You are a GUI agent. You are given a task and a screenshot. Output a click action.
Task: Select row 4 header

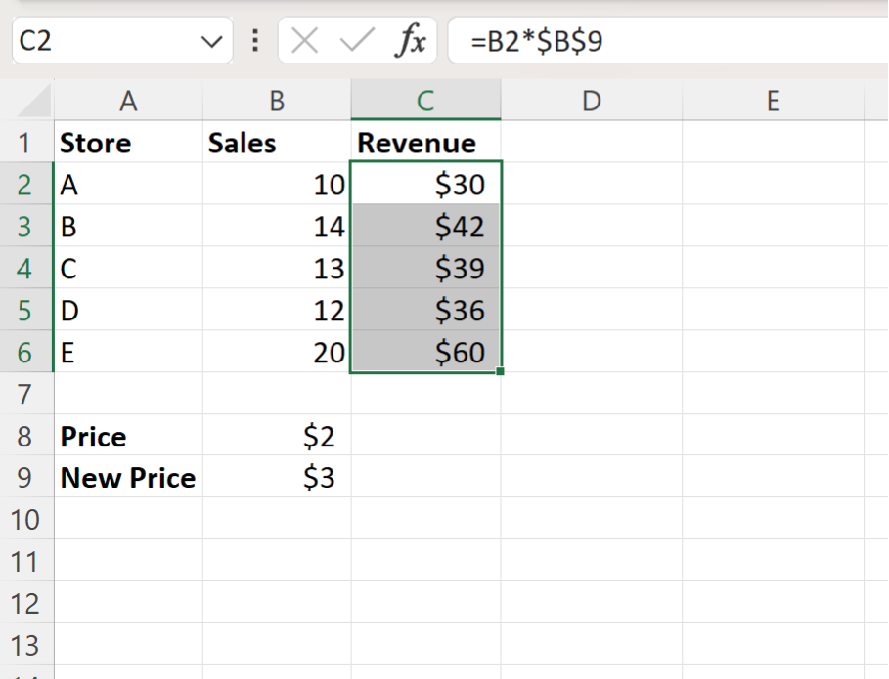pyautogui.click(x=26, y=268)
